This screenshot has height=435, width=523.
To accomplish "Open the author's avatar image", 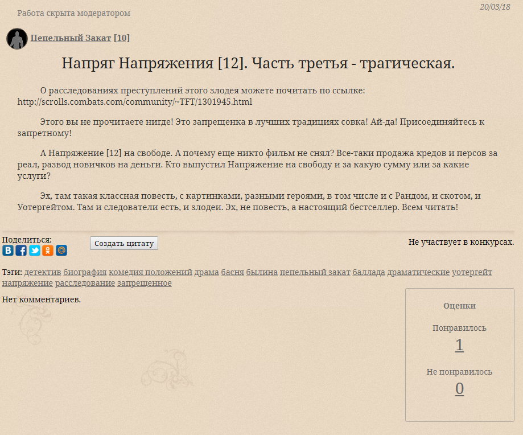I will [17, 39].
